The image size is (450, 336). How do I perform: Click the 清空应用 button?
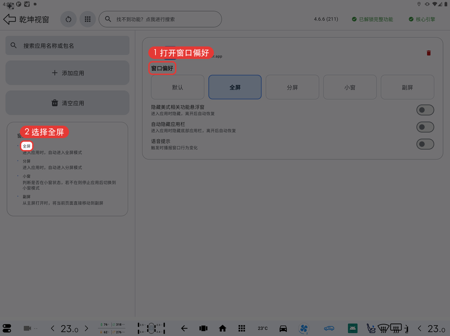(x=67, y=103)
